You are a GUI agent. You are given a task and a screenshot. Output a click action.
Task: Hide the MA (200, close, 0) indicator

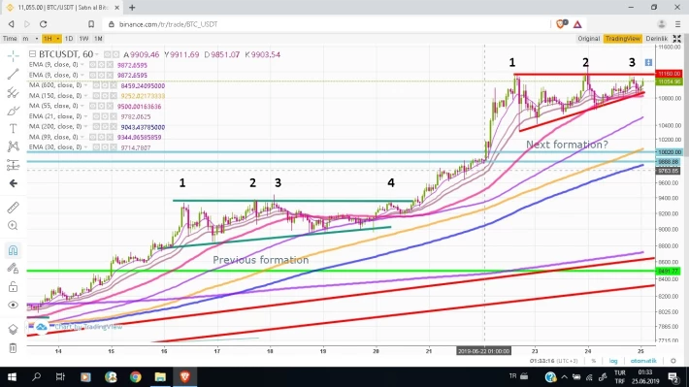coord(97,127)
